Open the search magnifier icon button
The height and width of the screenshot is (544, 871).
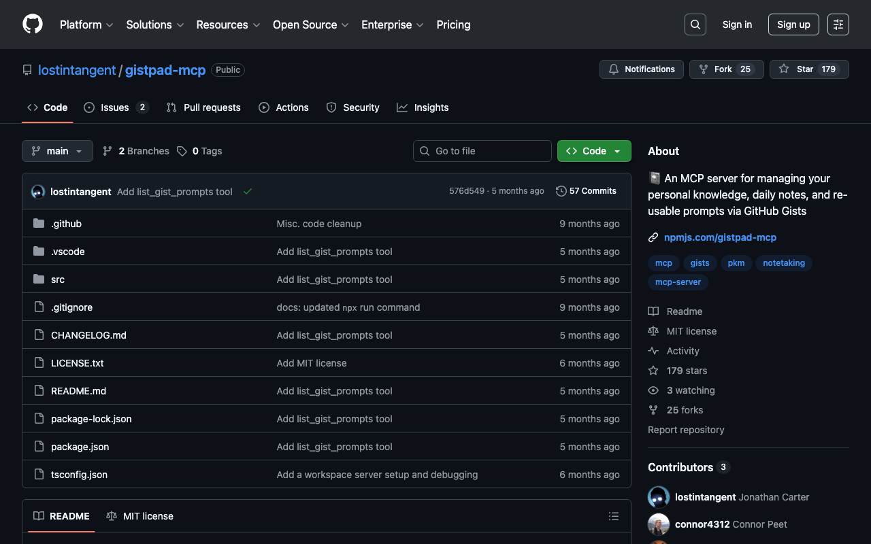[x=695, y=24]
